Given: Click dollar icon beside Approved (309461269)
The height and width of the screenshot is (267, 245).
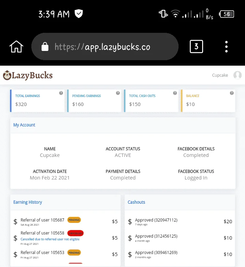Looking at the screenshot, I should (130, 254).
